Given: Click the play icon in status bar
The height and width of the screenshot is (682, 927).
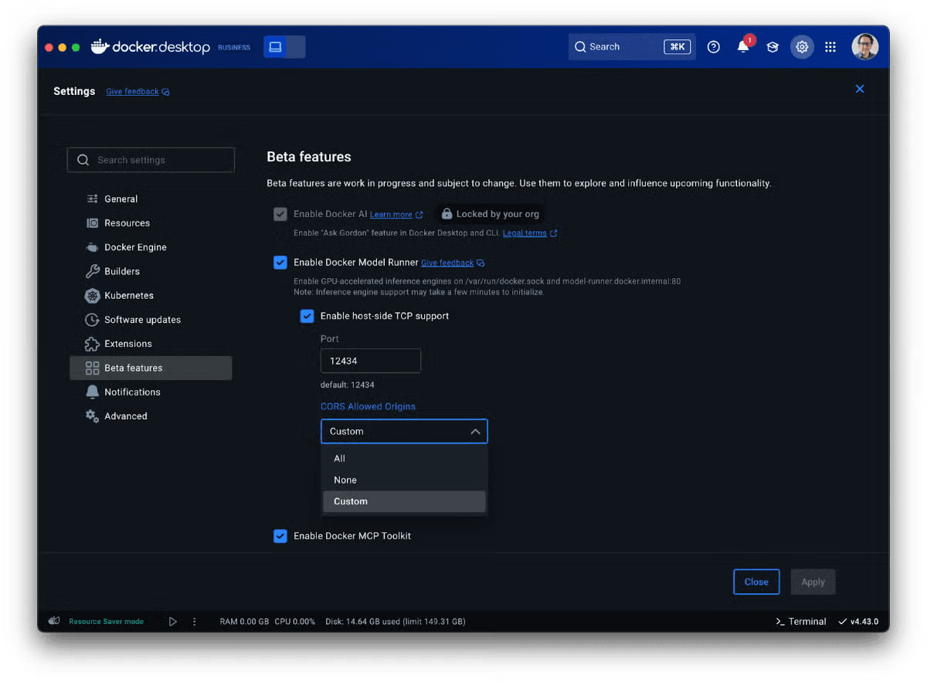Looking at the screenshot, I should [173, 621].
